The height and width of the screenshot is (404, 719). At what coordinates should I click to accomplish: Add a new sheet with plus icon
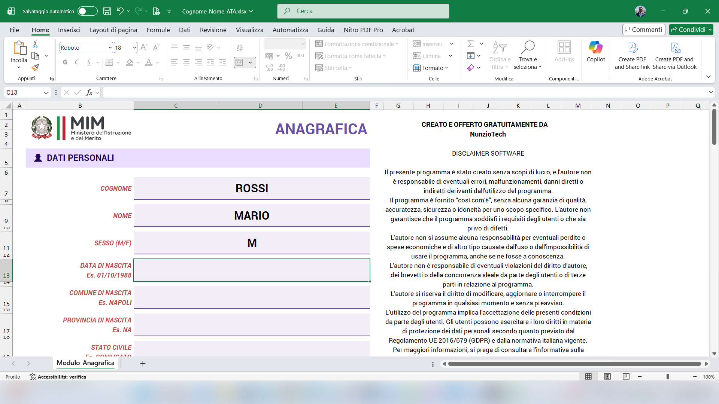click(143, 364)
